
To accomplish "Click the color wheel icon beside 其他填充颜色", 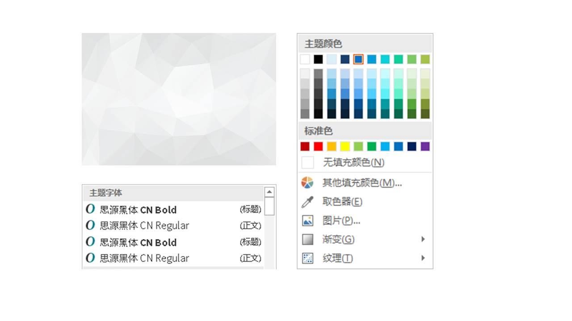I will click(308, 182).
